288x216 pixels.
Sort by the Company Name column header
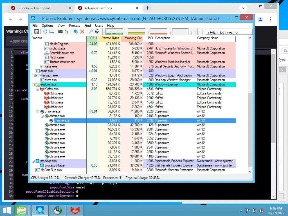click(216, 38)
